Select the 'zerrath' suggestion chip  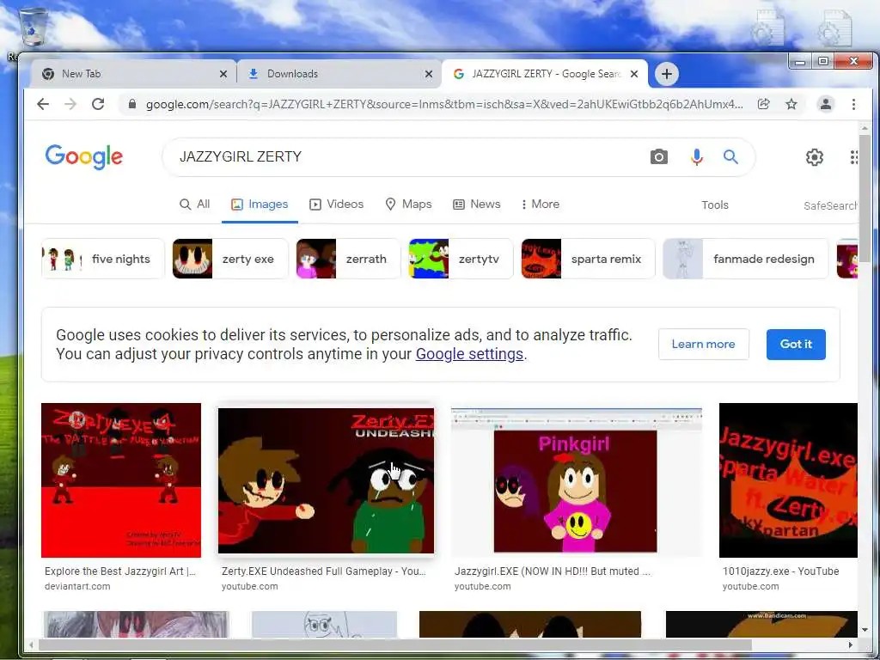coord(349,259)
